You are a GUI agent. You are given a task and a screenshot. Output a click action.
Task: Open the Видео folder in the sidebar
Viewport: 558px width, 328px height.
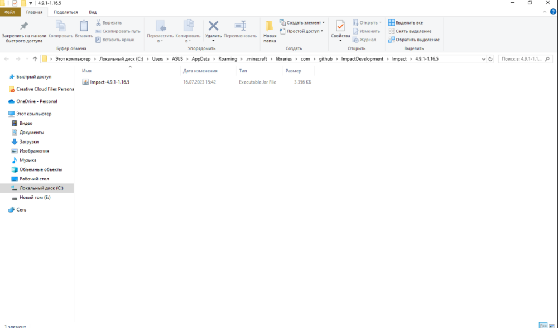(x=26, y=123)
